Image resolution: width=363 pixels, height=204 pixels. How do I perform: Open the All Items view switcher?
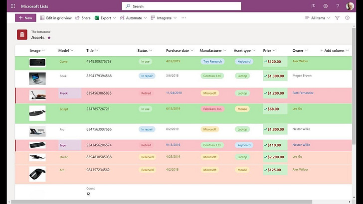[x=318, y=18]
